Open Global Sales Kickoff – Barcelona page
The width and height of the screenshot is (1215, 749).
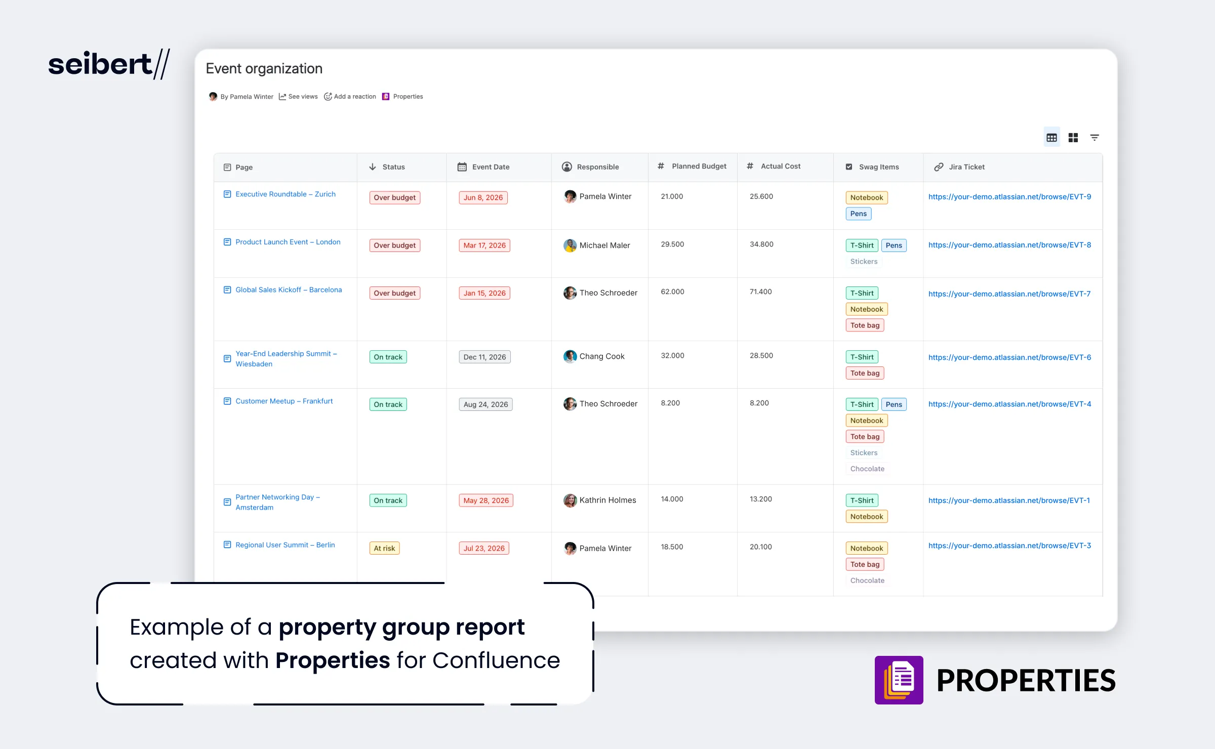click(289, 290)
